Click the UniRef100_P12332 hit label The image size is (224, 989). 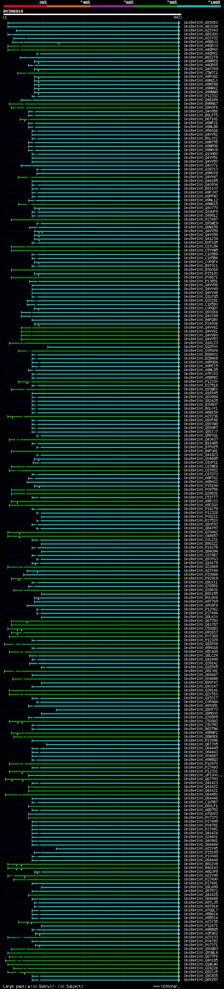tap(201, 96)
